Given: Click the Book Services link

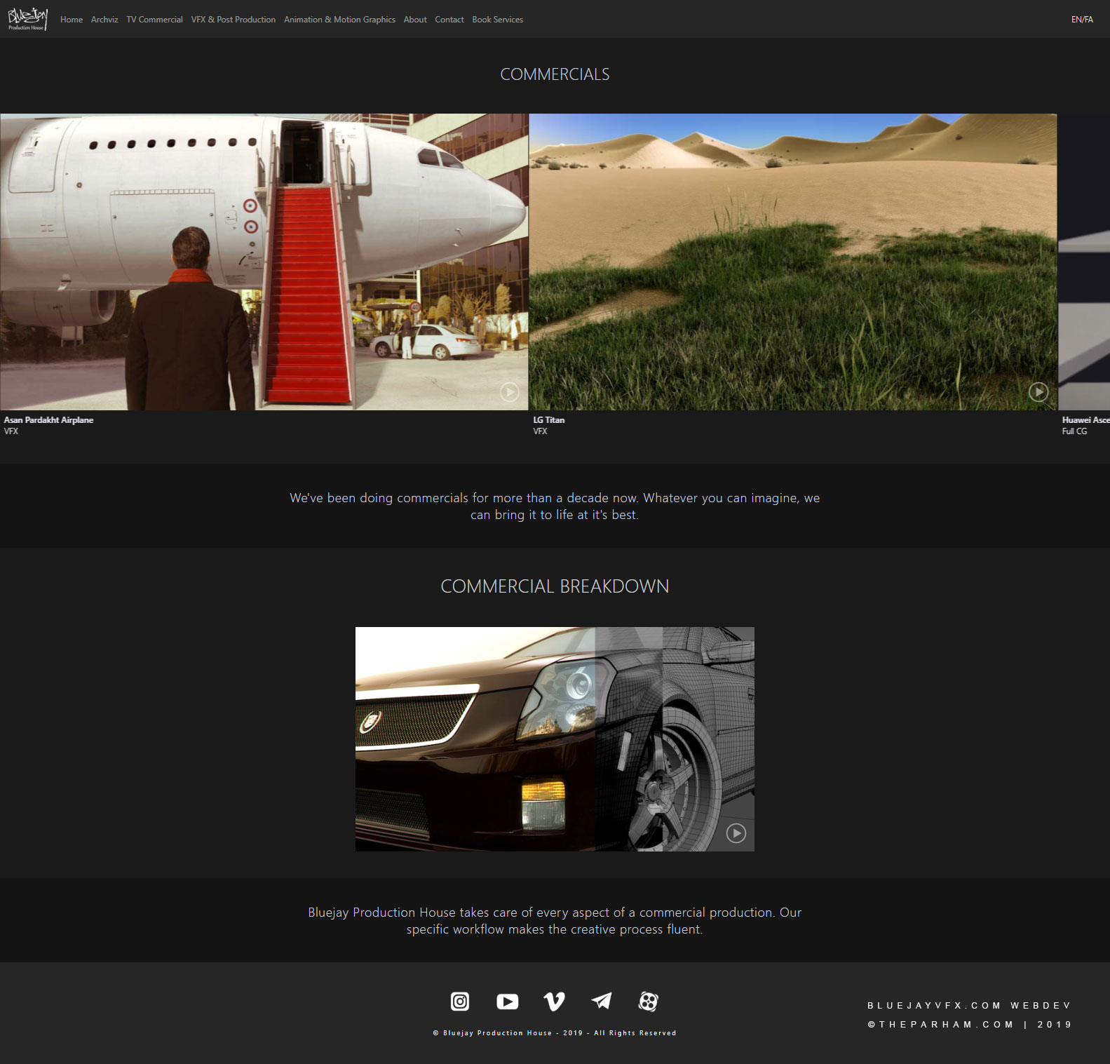Looking at the screenshot, I should pos(497,20).
